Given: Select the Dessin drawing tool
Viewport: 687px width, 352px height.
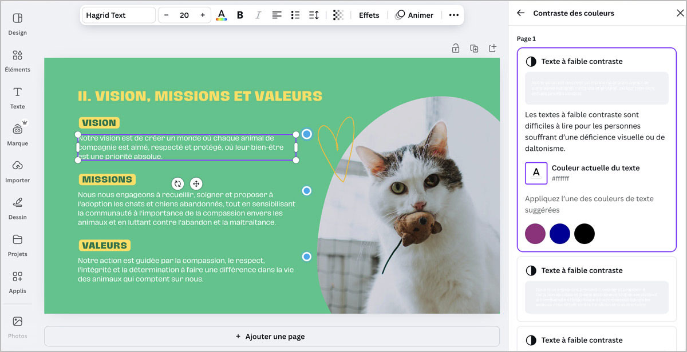Looking at the screenshot, I should click(17, 209).
